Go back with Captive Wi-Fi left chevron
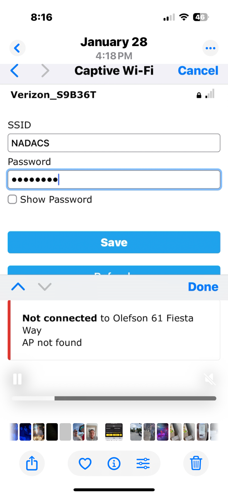 15,71
